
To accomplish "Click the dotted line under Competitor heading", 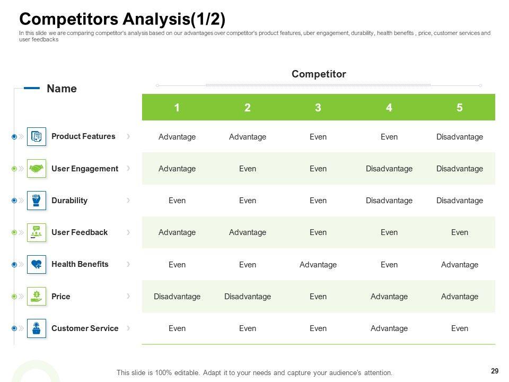I will (x=318, y=85).
